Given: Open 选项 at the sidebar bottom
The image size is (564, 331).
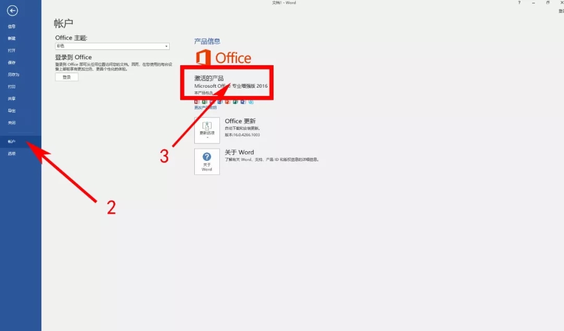Looking at the screenshot, I should coord(12,153).
